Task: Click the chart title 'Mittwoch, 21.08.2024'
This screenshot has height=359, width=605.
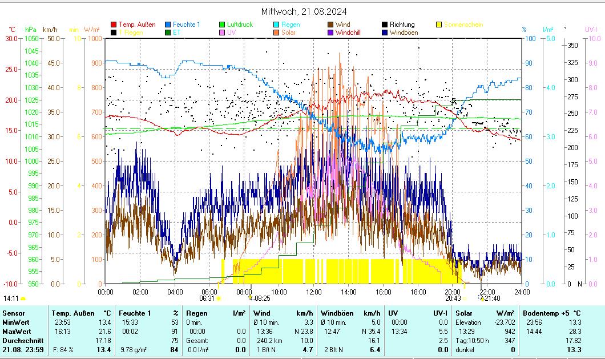Action: pos(304,11)
